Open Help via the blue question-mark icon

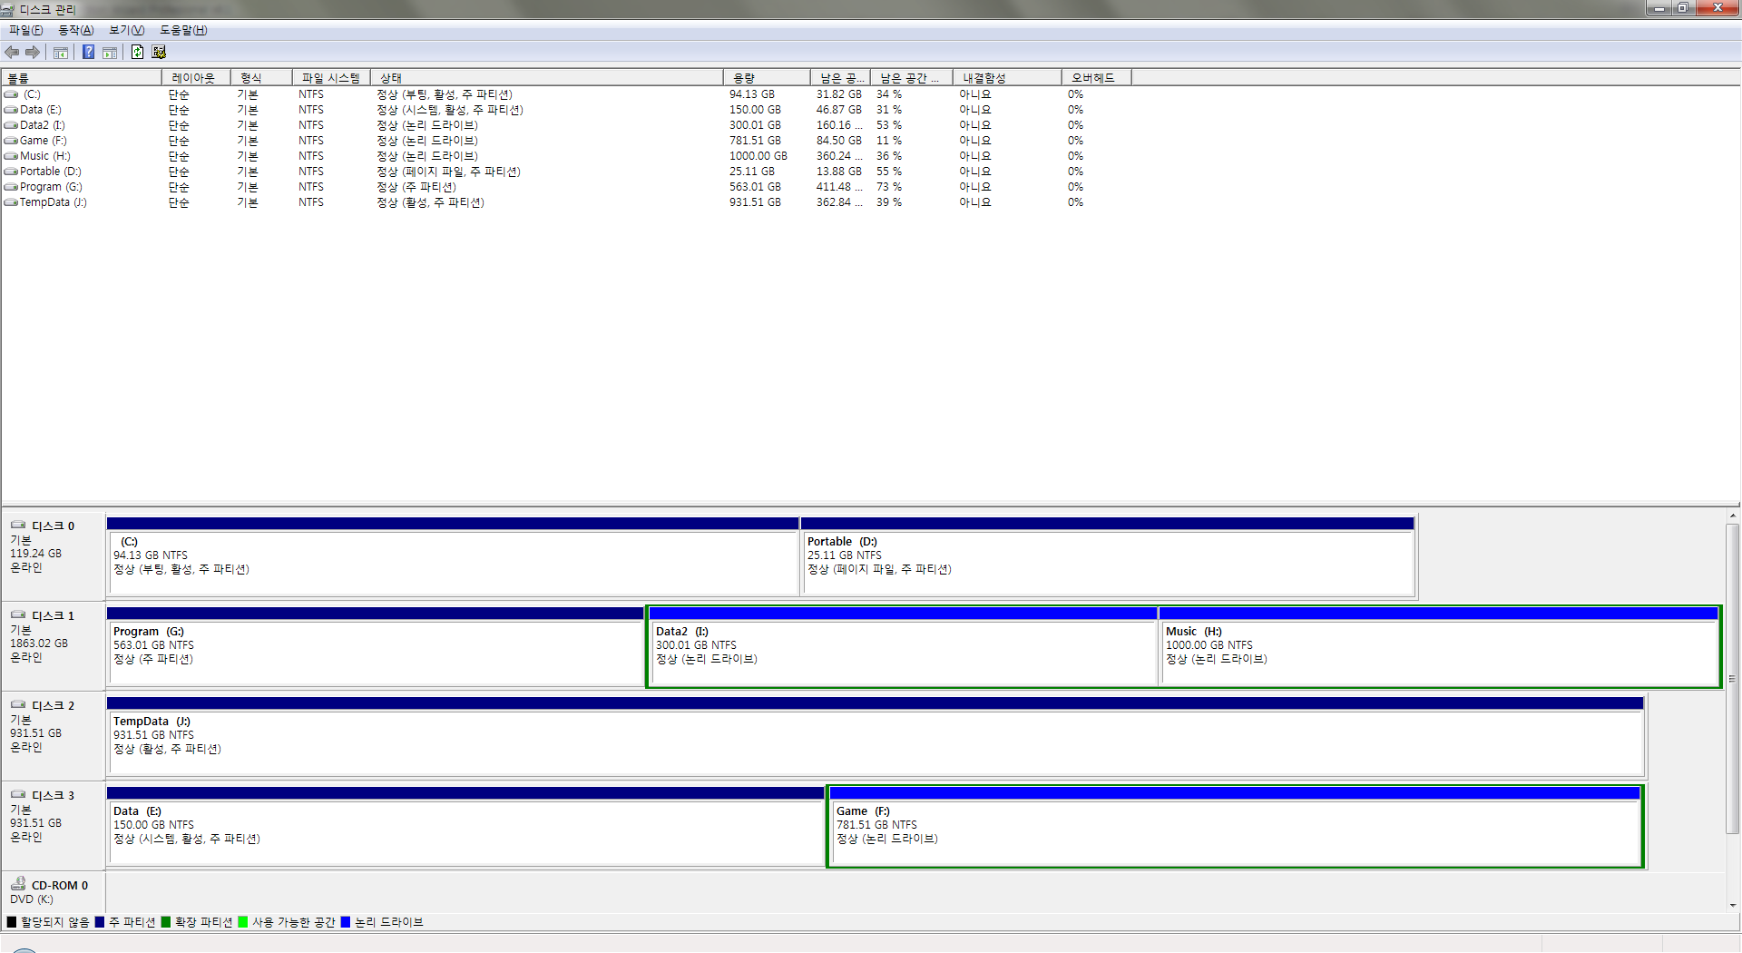click(x=88, y=53)
